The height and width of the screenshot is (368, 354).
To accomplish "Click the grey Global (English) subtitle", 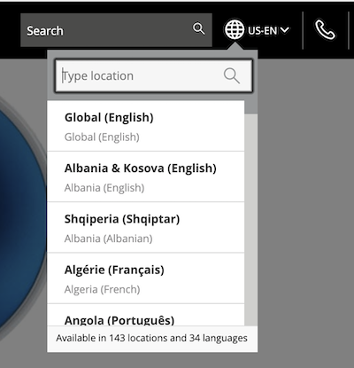I will (x=102, y=137).
